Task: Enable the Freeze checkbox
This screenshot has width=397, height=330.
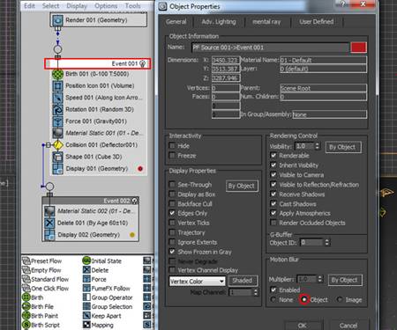Action: (x=172, y=156)
